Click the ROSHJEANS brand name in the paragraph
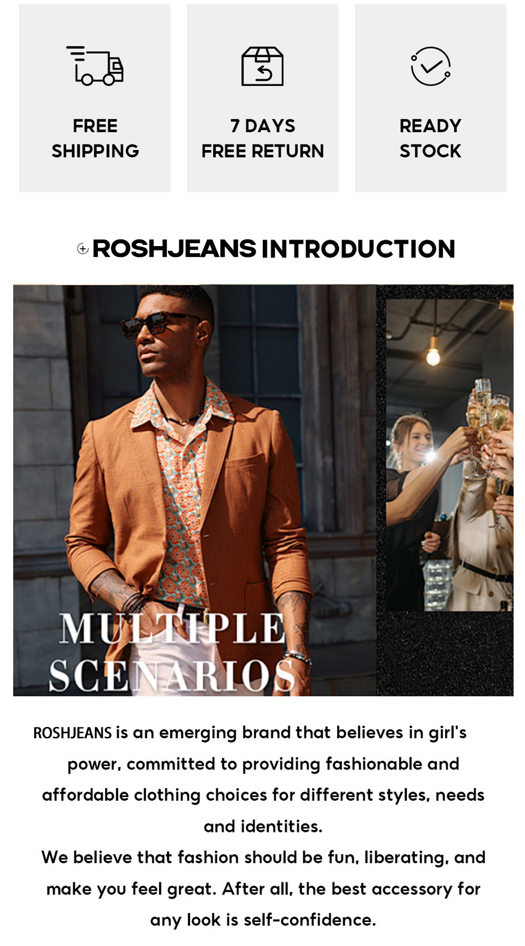The image size is (525, 946). click(73, 733)
